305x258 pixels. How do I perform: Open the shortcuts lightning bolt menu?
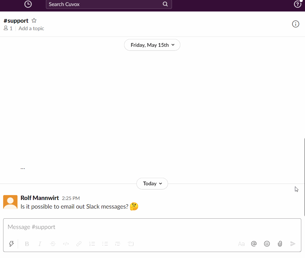[x=11, y=244]
